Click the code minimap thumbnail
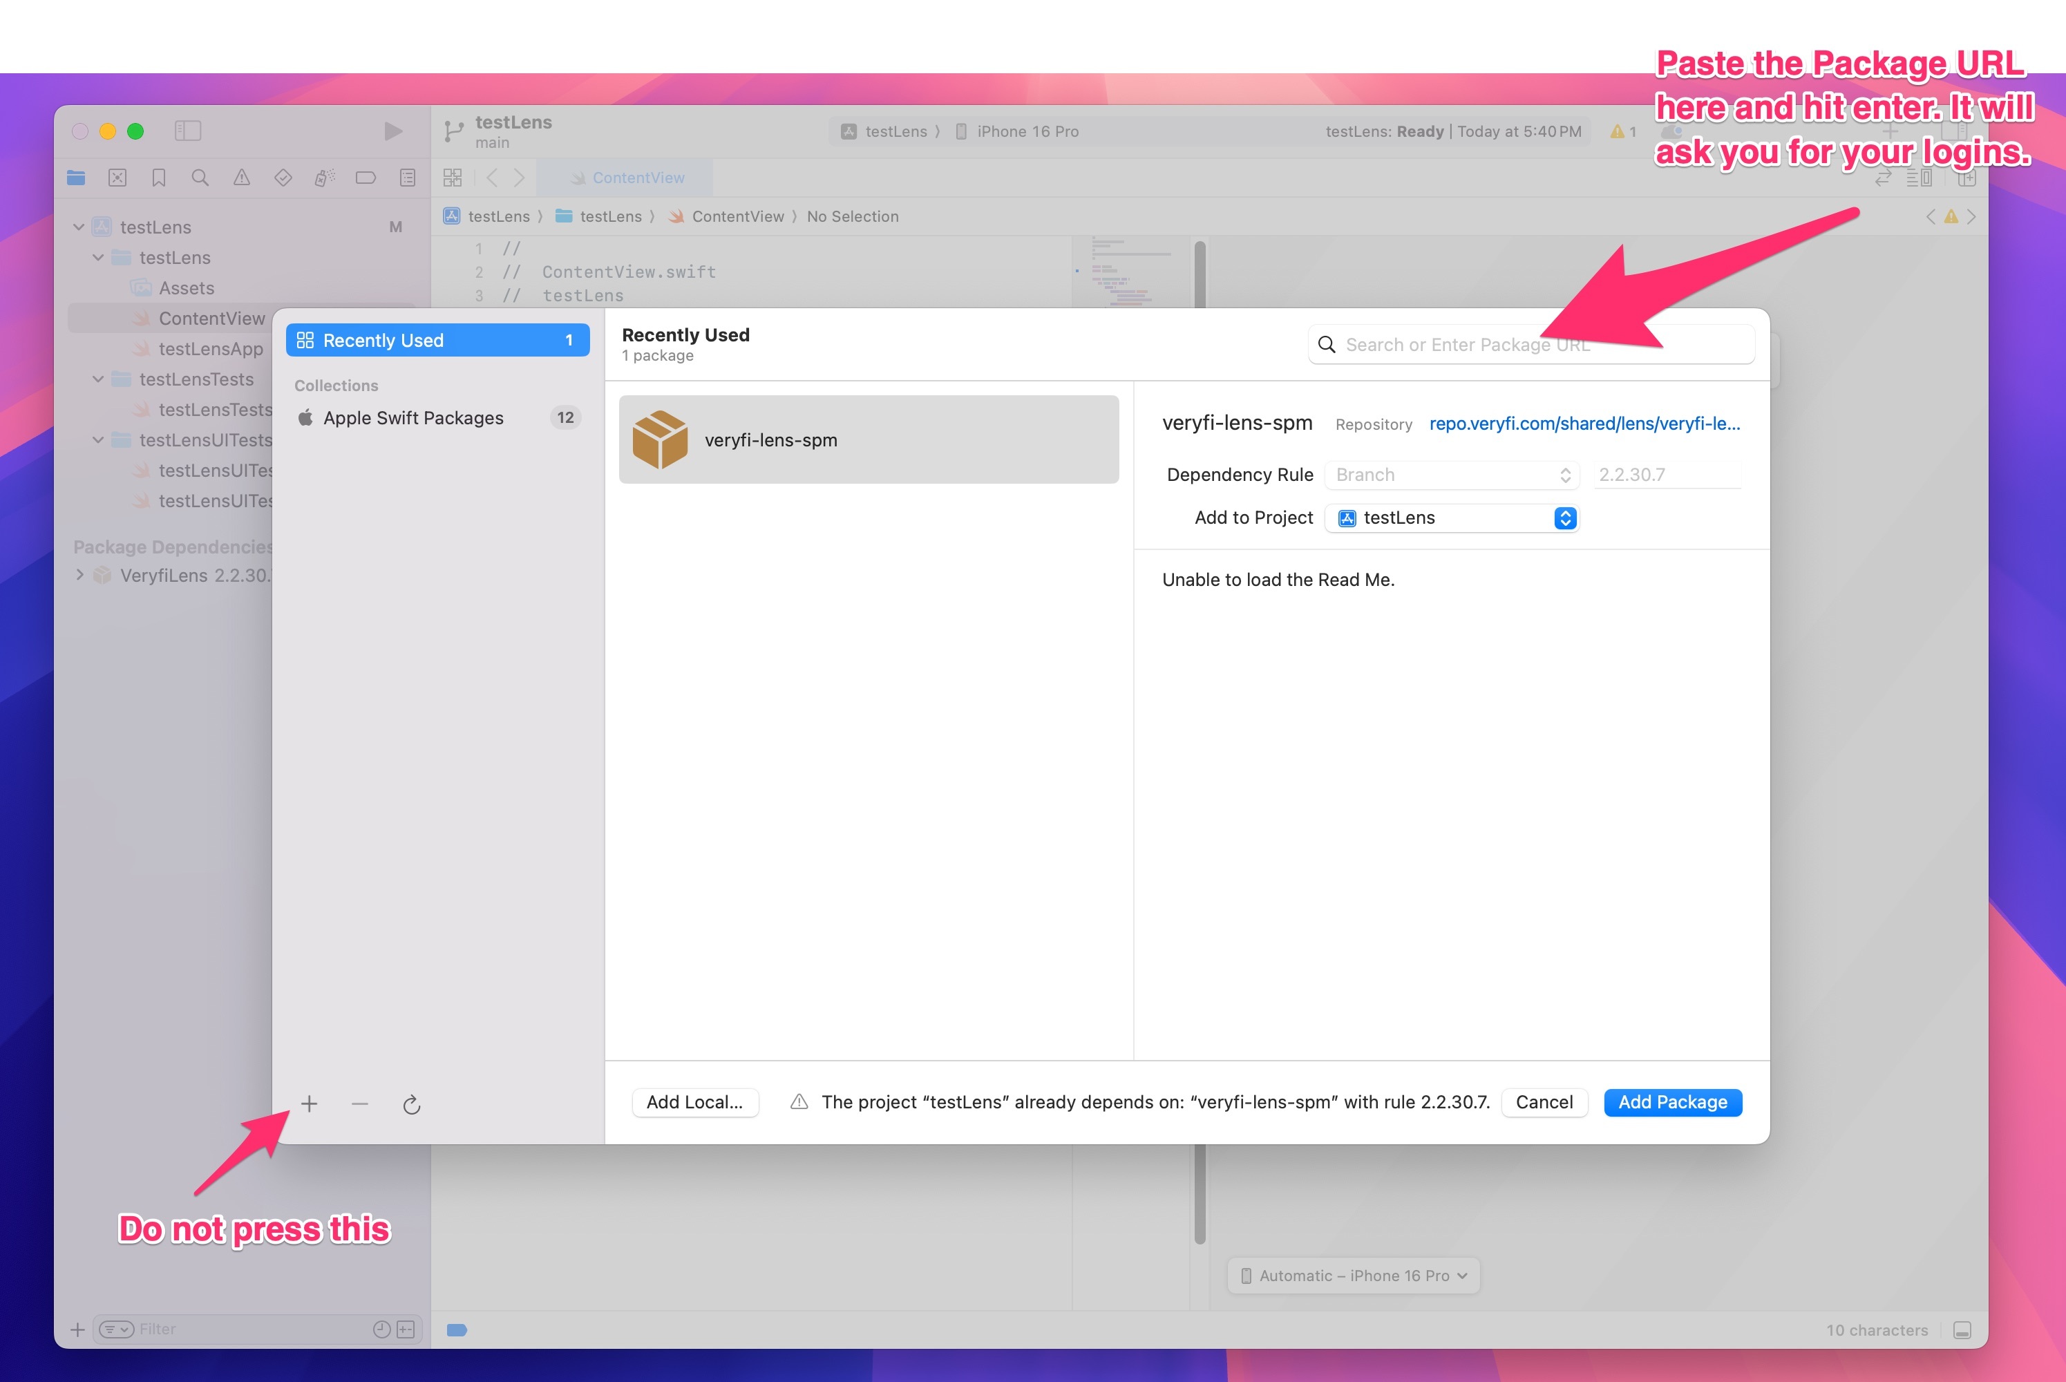This screenshot has height=1382, width=2066. [1131, 272]
